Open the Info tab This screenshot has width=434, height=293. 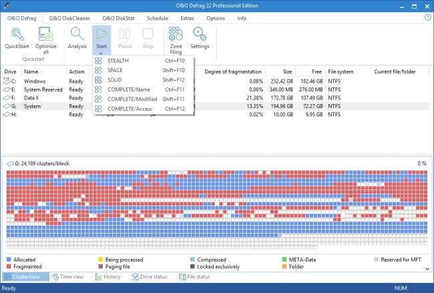(x=242, y=18)
